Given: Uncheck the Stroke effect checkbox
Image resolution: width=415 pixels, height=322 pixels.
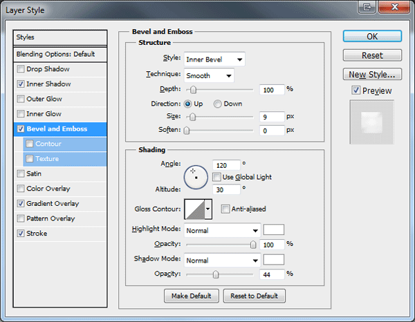Looking at the screenshot, I should click(21, 234).
